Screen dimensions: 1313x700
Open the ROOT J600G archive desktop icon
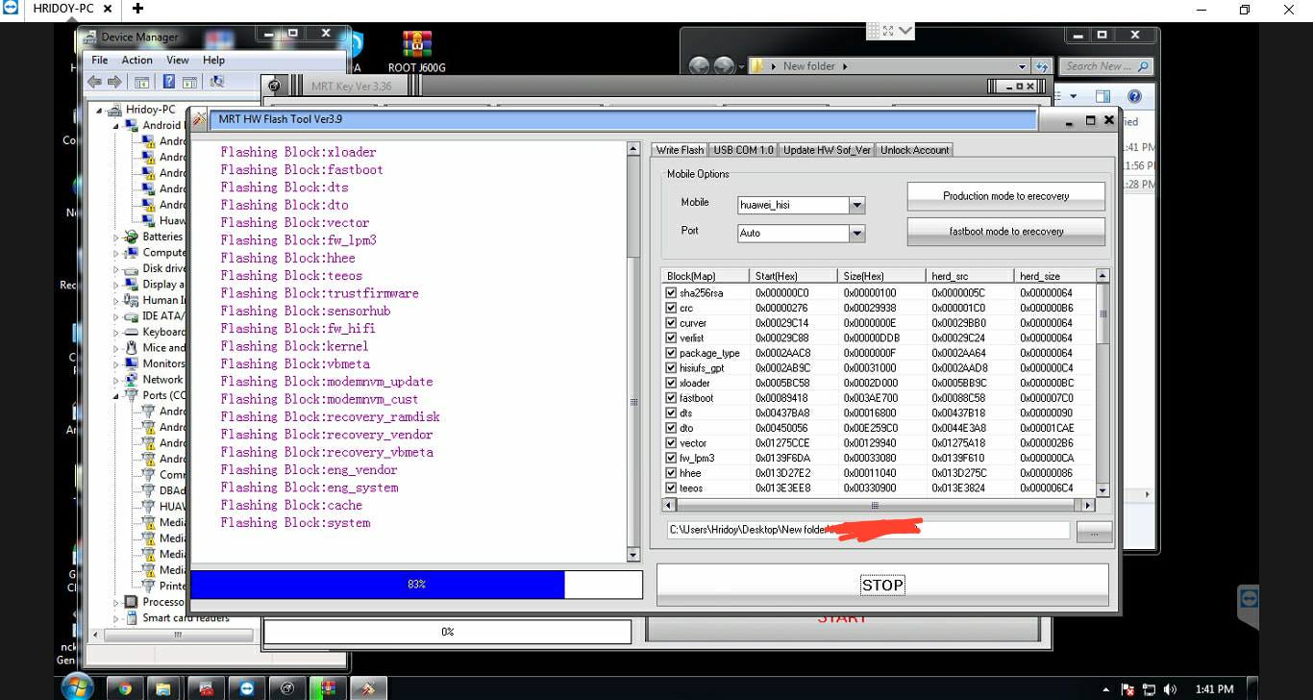(x=416, y=51)
